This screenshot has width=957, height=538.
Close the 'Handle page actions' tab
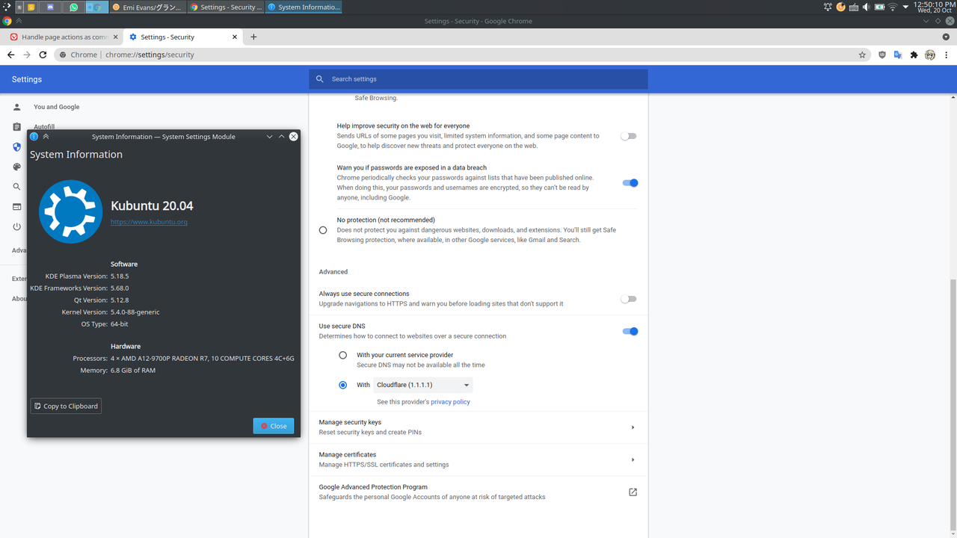coord(115,37)
